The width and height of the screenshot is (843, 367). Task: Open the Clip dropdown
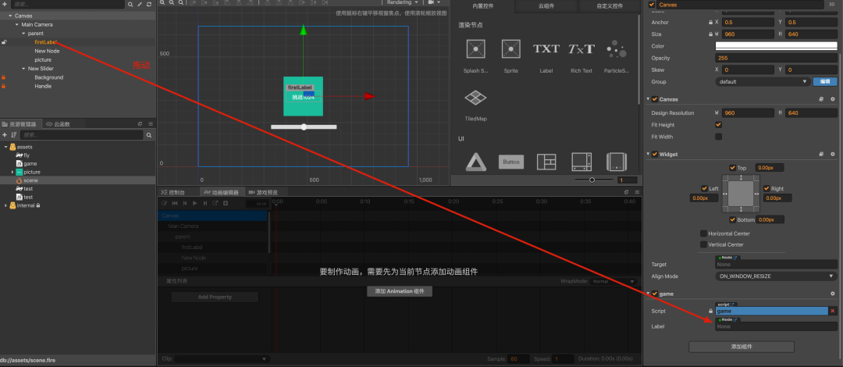click(x=222, y=359)
